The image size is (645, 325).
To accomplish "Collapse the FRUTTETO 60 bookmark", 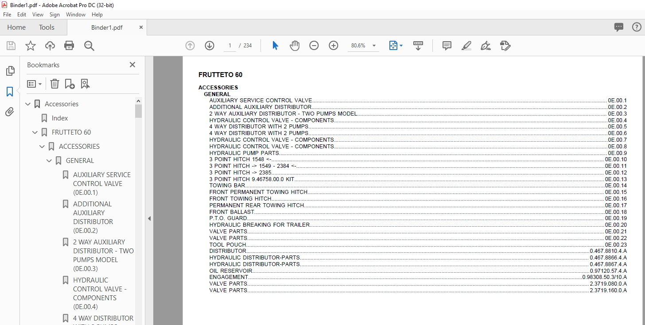I will click(x=35, y=132).
